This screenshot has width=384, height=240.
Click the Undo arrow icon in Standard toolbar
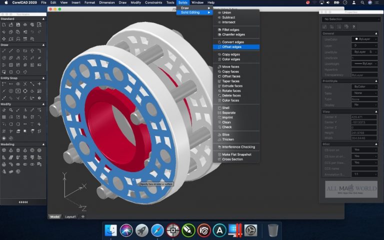32,32
